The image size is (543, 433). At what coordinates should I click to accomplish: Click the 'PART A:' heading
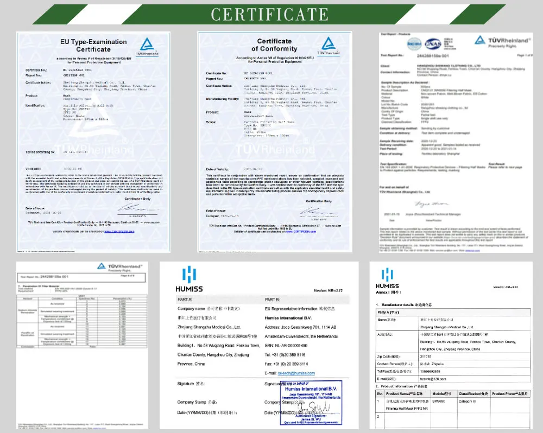(x=185, y=300)
